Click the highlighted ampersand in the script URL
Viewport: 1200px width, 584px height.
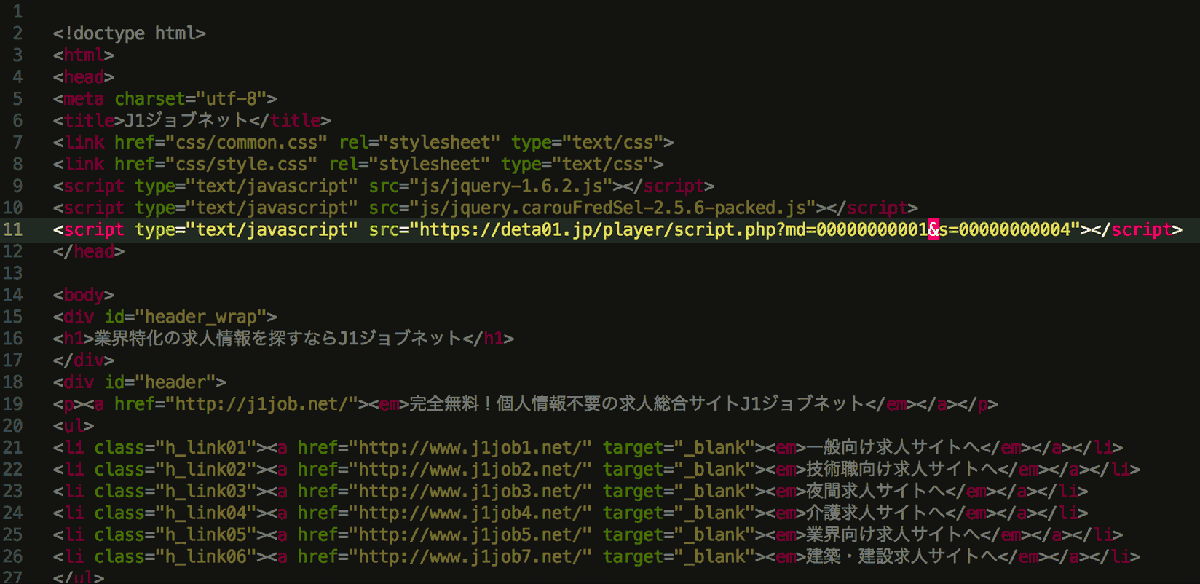933,229
